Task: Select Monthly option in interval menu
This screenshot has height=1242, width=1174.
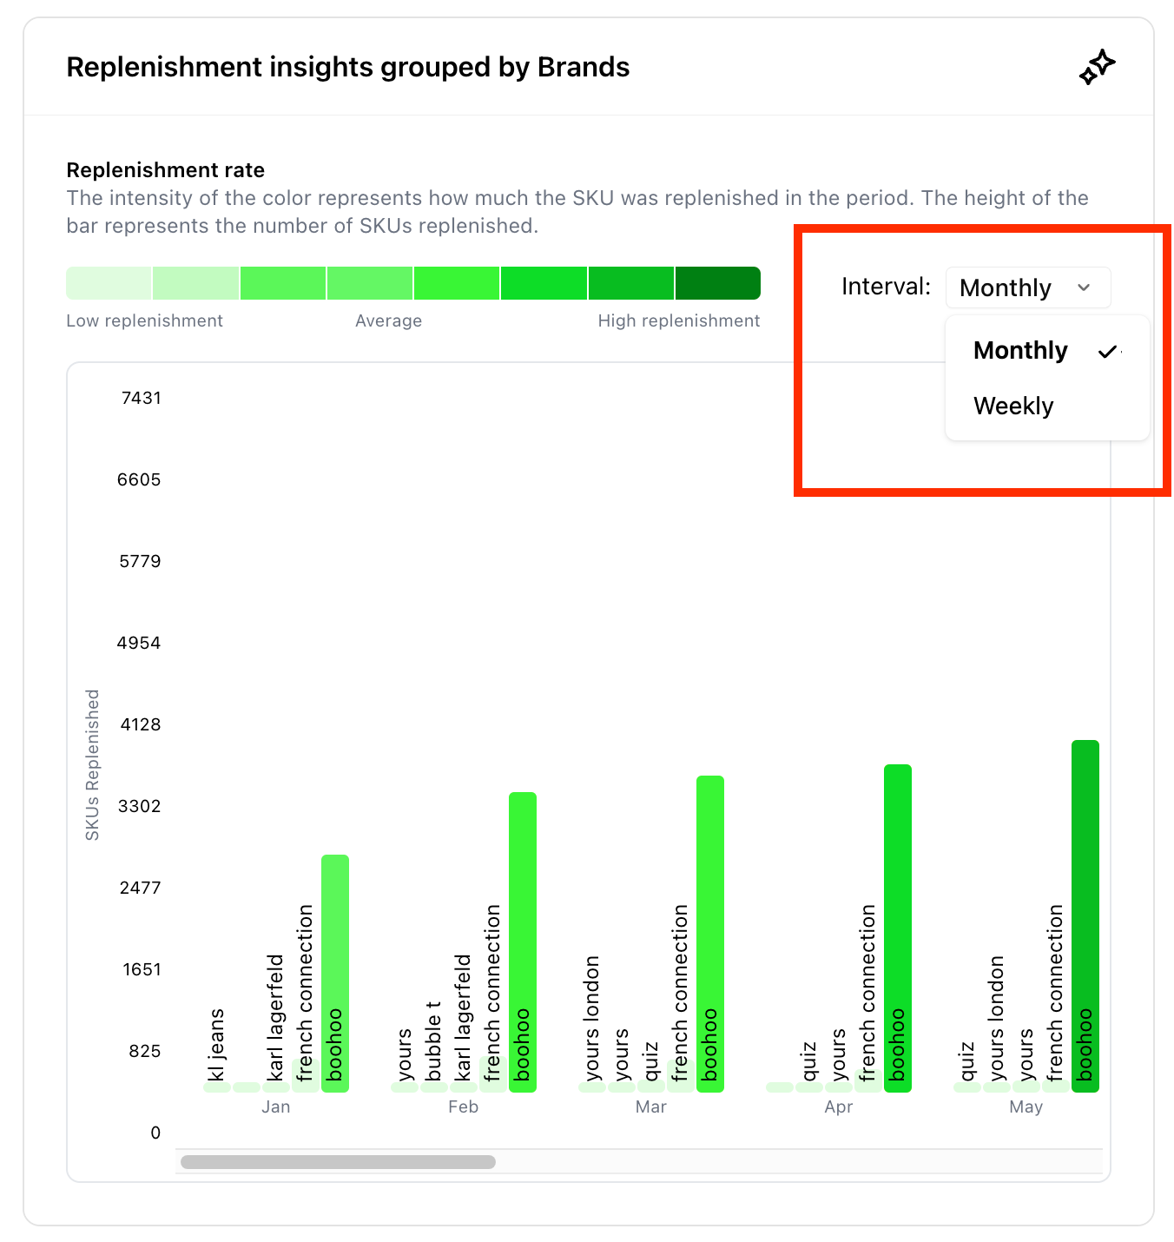Action: 1047,350
